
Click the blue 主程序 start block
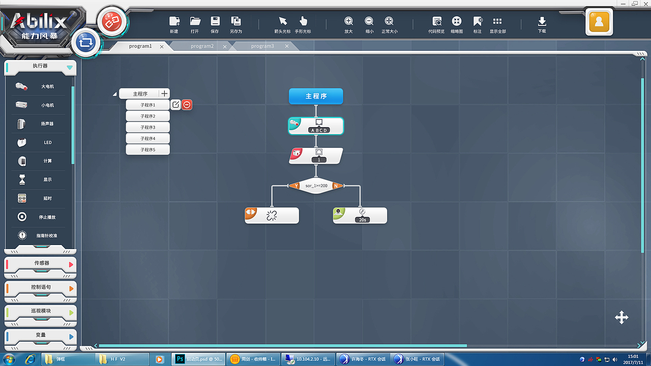316,96
